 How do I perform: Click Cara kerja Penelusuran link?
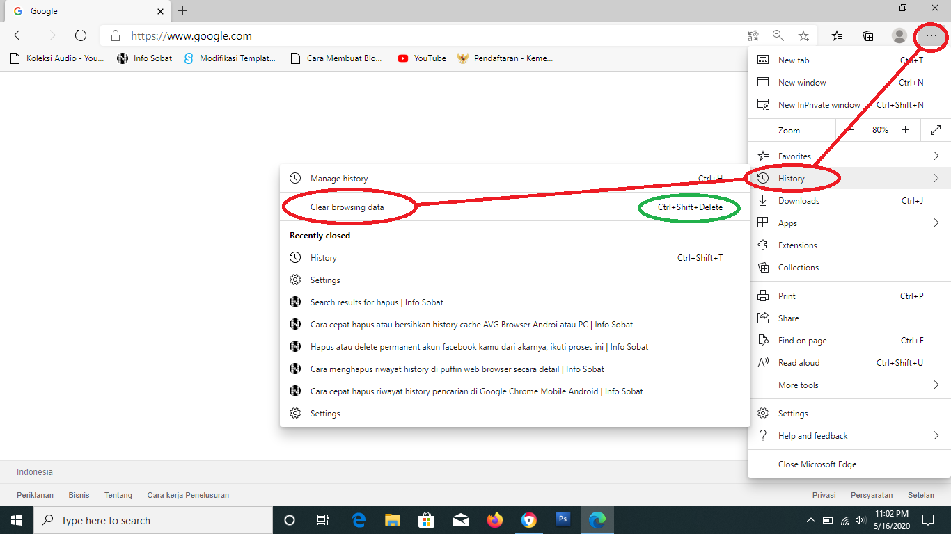pyautogui.click(x=188, y=495)
